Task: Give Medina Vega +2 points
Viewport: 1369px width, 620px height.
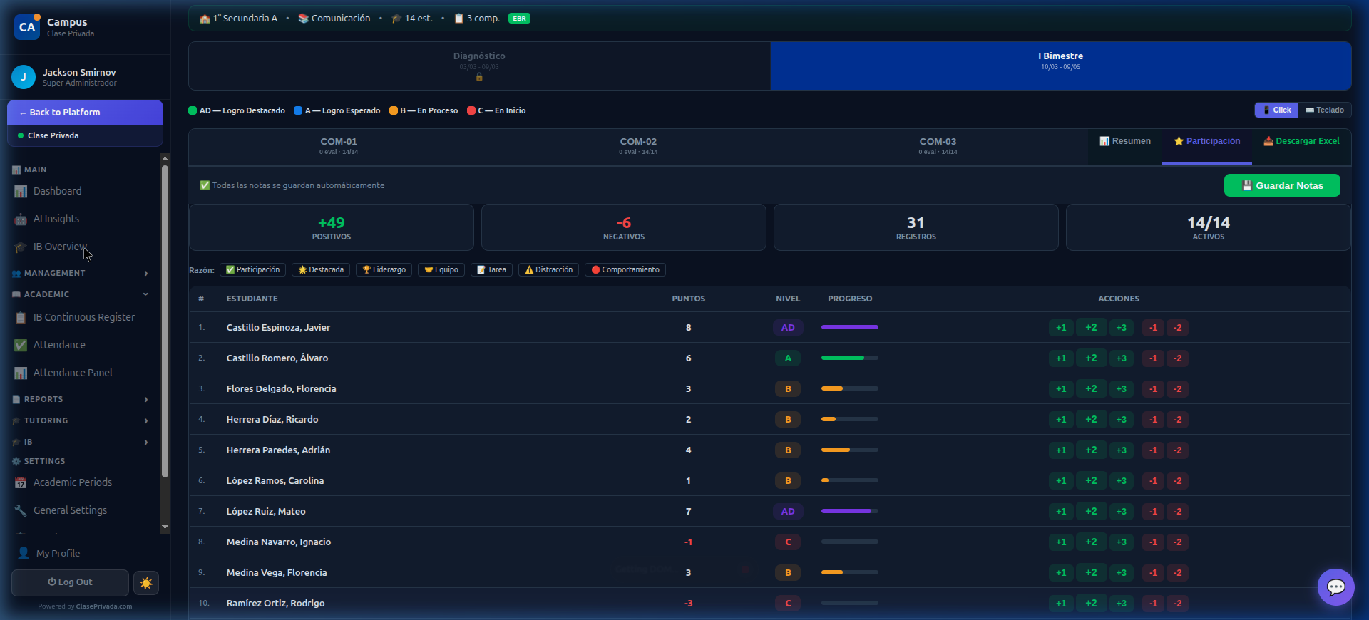Action: tap(1091, 573)
